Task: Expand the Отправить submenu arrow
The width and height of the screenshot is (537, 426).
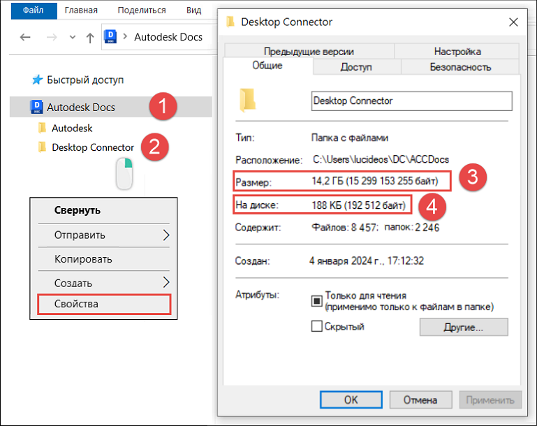Action: pyautogui.click(x=166, y=235)
